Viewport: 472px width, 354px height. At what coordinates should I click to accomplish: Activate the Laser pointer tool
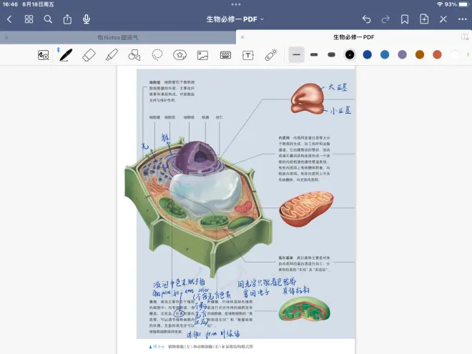[271, 54]
